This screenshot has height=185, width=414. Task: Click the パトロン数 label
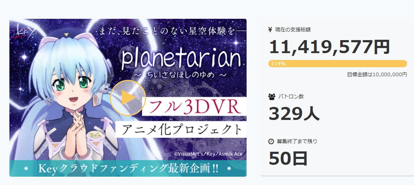click(291, 96)
